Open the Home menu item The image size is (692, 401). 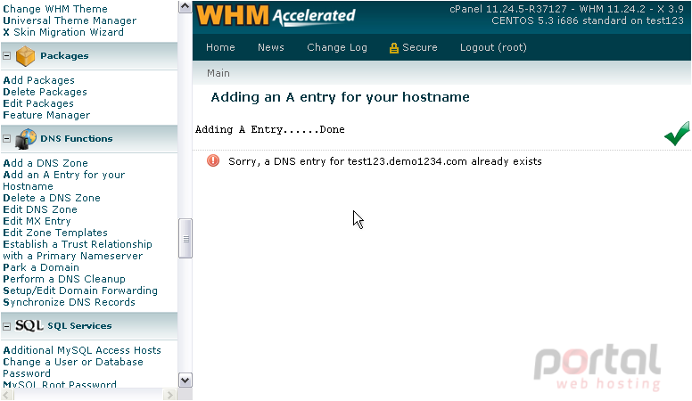[x=220, y=47]
